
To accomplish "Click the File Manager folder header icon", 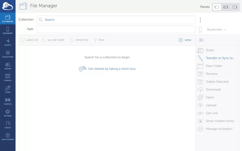I will click(x=23, y=6).
